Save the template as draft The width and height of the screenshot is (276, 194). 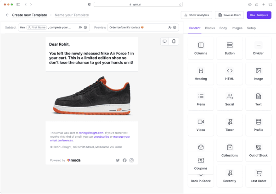(x=229, y=15)
